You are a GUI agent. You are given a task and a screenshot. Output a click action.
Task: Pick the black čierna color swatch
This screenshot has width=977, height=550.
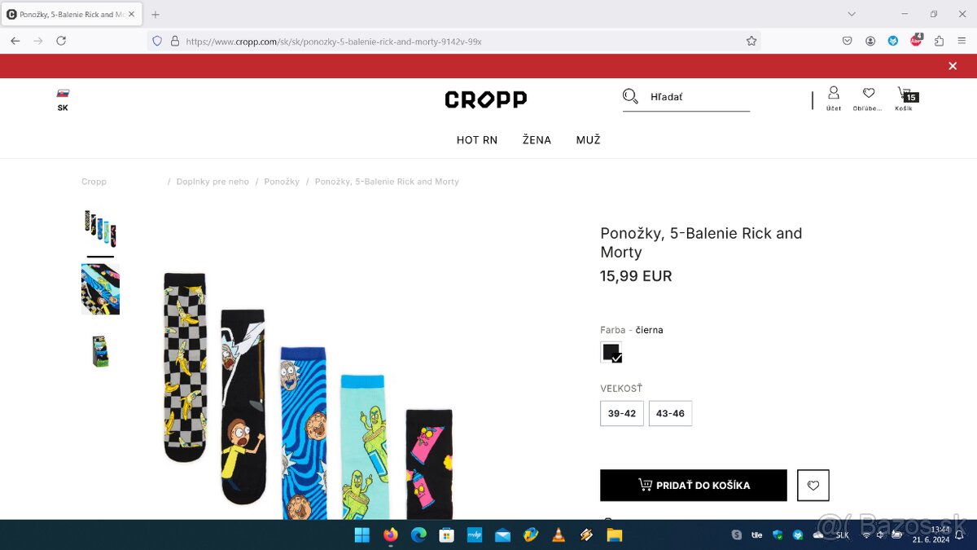coord(611,352)
